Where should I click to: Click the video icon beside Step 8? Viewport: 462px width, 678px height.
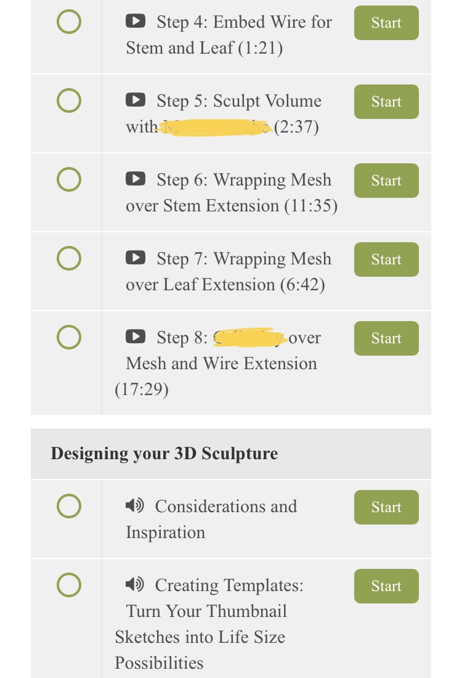pyautogui.click(x=136, y=336)
